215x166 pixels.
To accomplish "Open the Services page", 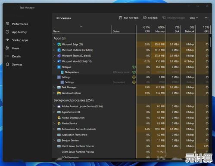I will (17, 64).
